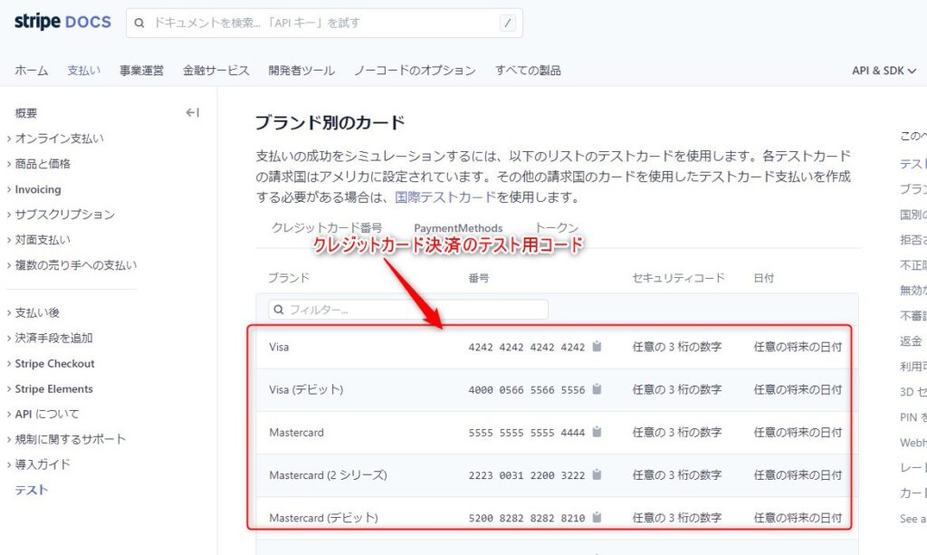Click the Stripe Docs logo
The height and width of the screenshot is (555, 927).
point(62,22)
